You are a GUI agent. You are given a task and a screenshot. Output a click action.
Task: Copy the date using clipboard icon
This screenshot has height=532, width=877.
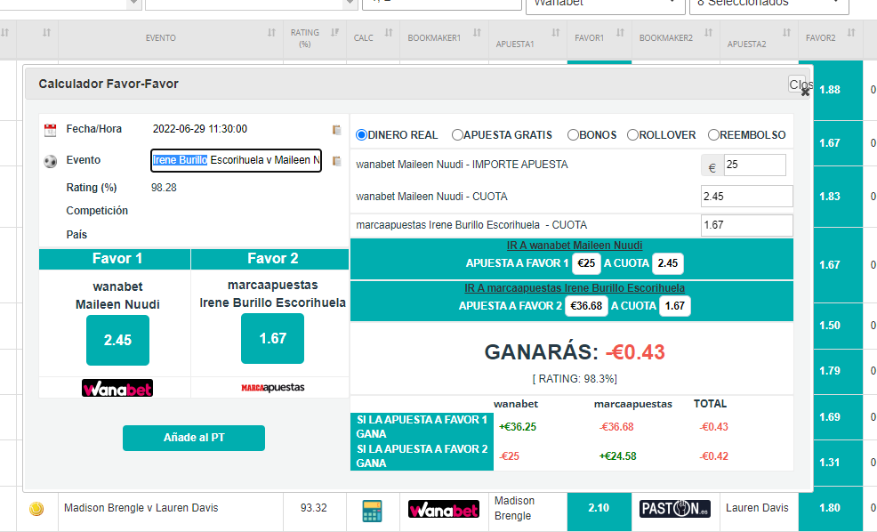pyautogui.click(x=337, y=130)
